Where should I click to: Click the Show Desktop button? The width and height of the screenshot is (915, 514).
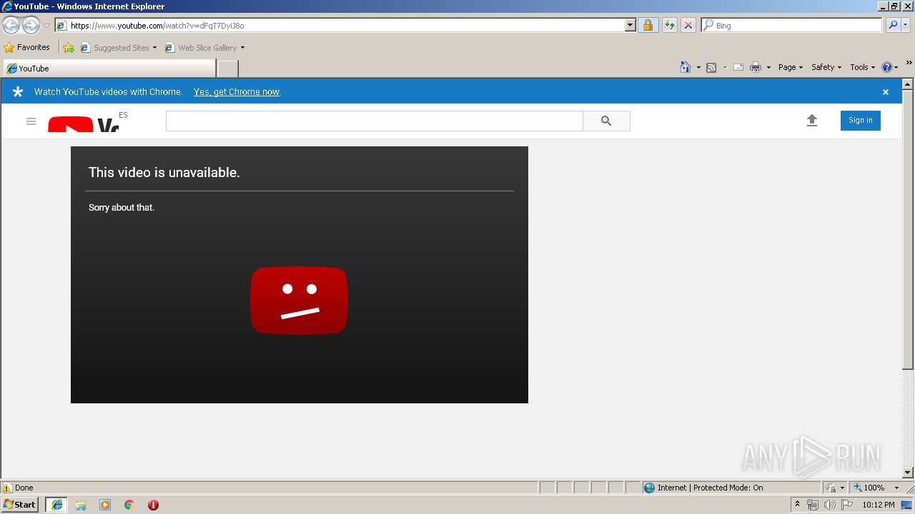[907, 505]
